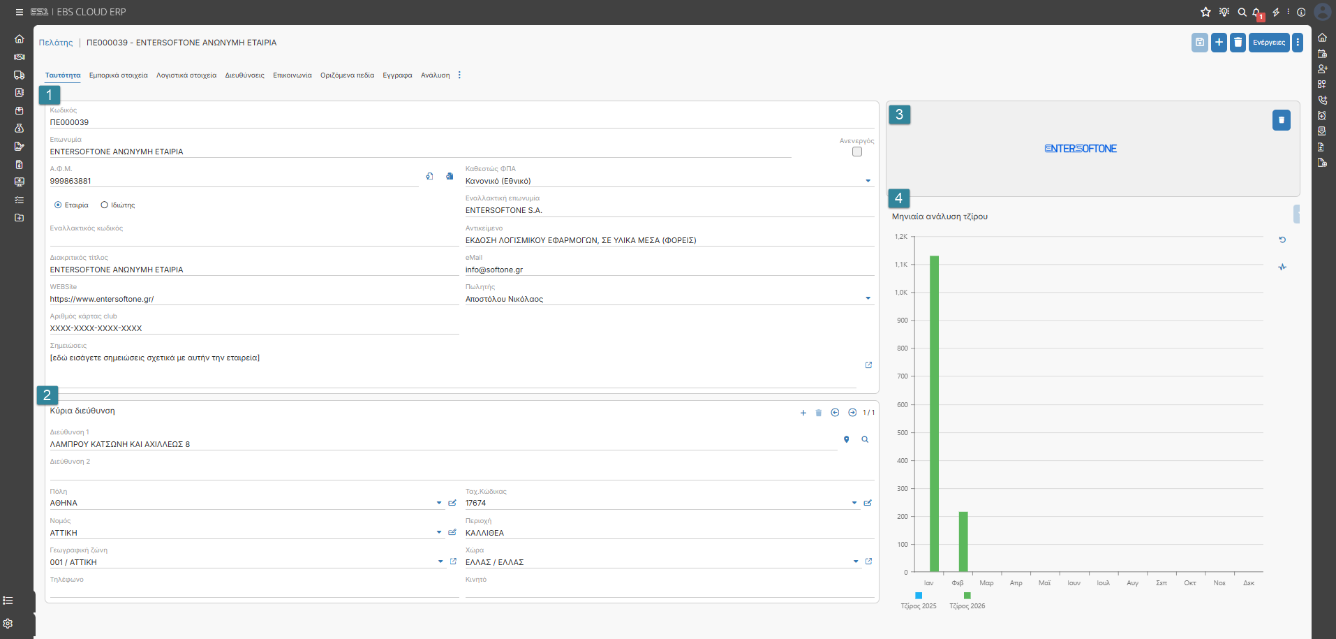Screen dimensions: 1336x639
Task: Open the box inventory icon in left sidebar
Action: click(20, 110)
